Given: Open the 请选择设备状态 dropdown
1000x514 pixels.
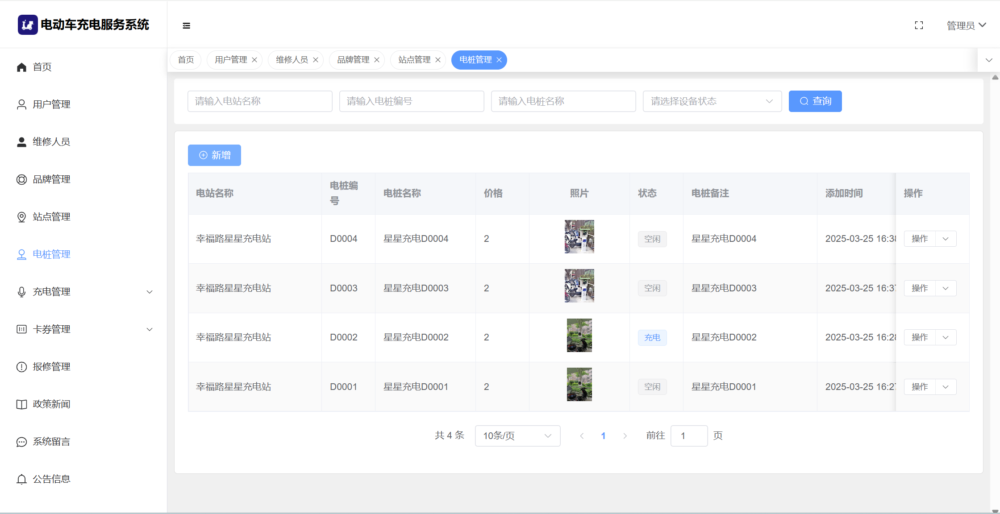Looking at the screenshot, I should coord(712,101).
